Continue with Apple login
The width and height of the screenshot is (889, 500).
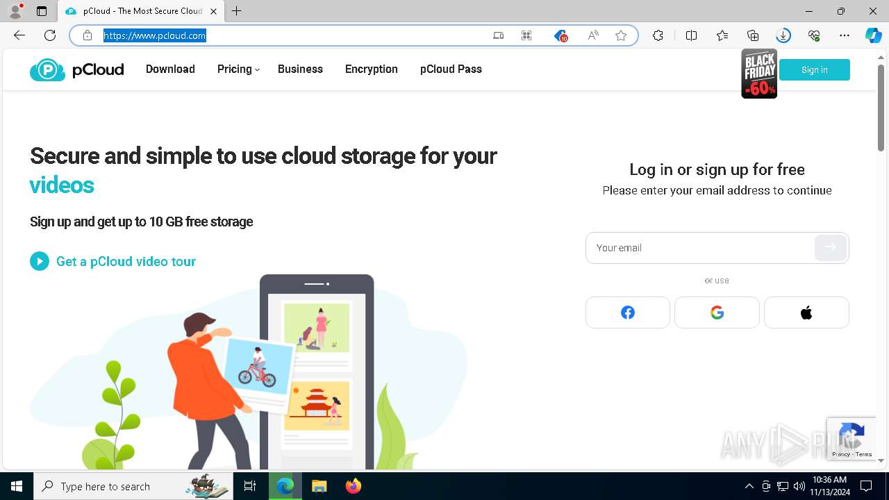(x=806, y=312)
